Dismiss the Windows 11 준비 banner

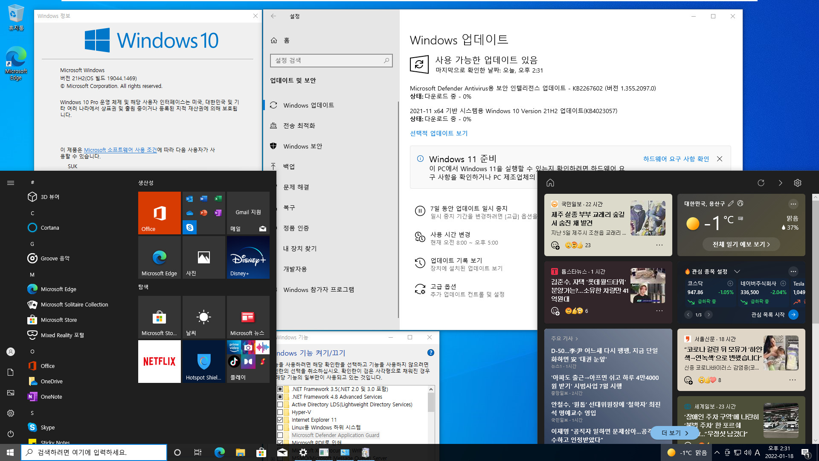[720, 159]
